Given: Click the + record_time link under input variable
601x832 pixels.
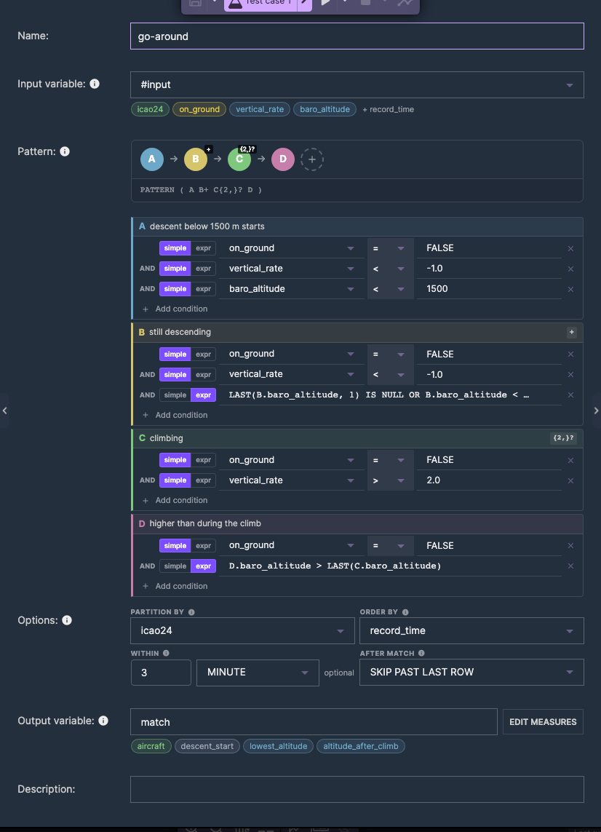Looking at the screenshot, I should (389, 109).
